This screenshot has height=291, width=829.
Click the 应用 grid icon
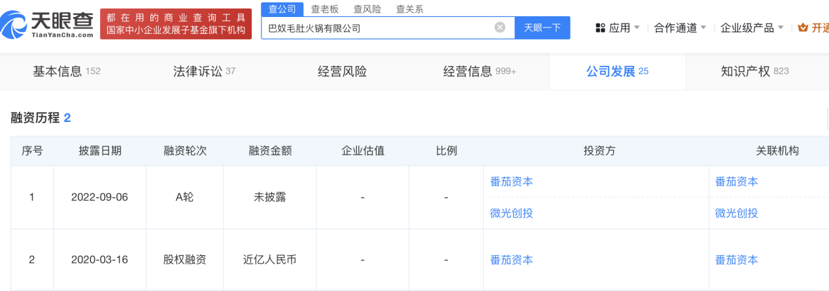pyautogui.click(x=600, y=28)
